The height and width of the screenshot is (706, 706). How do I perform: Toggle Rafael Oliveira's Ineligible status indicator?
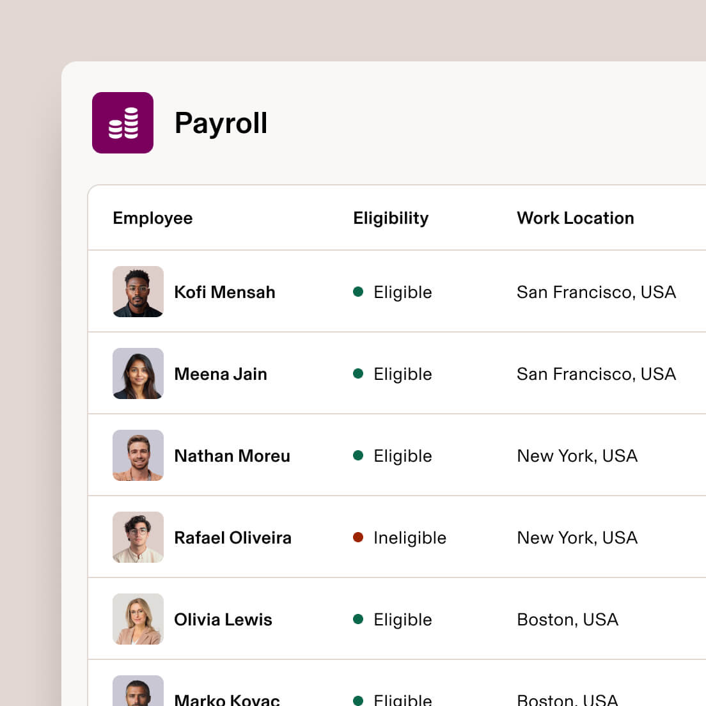coord(359,538)
